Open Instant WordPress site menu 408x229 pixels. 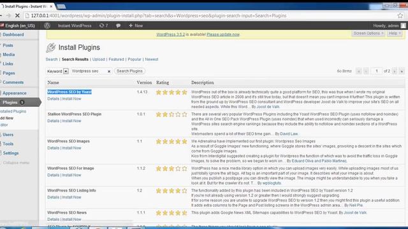[75, 25]
